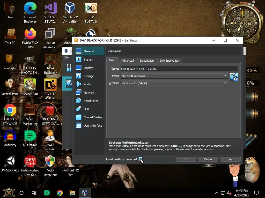Click the VirtualBox taskbar icon
265x198 pixels.
pos(85,193)
